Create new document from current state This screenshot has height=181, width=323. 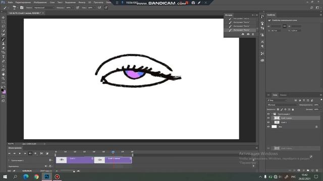[243, 34]
